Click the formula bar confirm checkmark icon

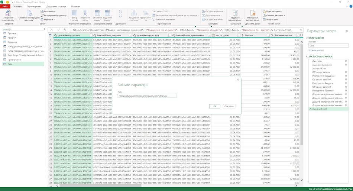[x=59, y=30]
